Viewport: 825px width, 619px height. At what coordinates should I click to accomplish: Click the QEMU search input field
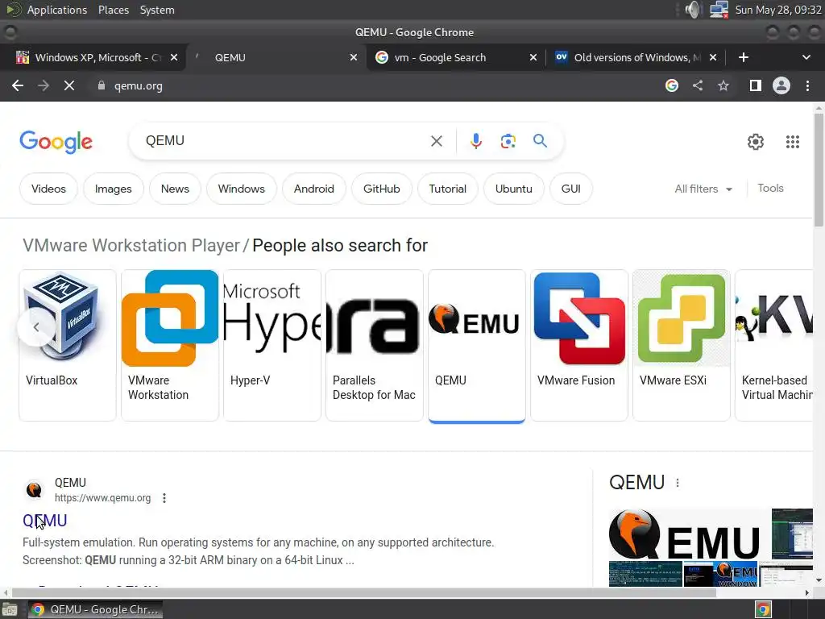point(284,141)
